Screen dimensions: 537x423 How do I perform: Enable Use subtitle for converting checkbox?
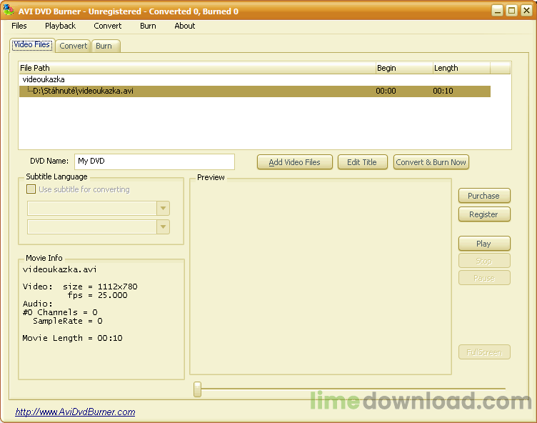tap(31, 189)
